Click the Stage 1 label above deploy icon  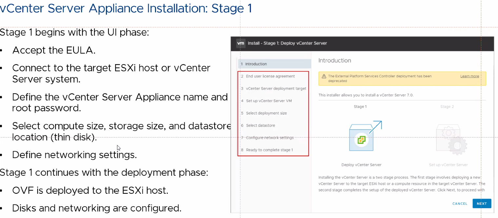pos(360,107)
